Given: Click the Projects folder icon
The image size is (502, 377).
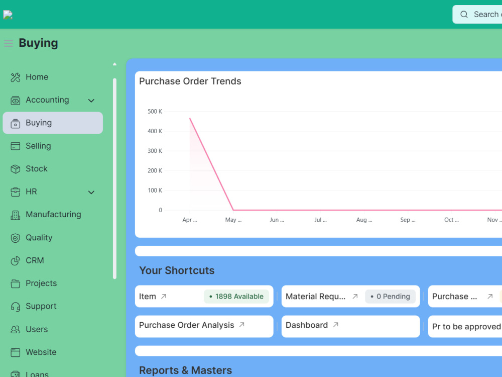Looking at the screenshot, I should coord(16,284).
